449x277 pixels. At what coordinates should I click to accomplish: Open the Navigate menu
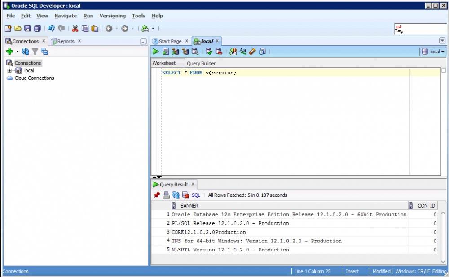click(66, 16)
